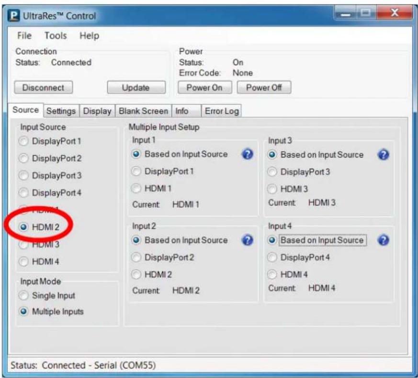Click the status bar text Connected - Serial (COM55)
This screenshot has width=418, height=378.
pyautogui.click(x=99, y=365)
